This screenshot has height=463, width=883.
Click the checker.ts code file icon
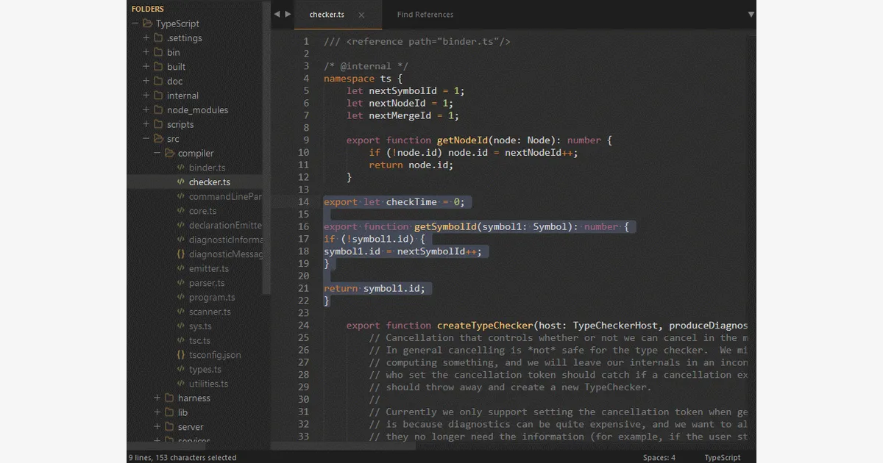tap(180, 182)
